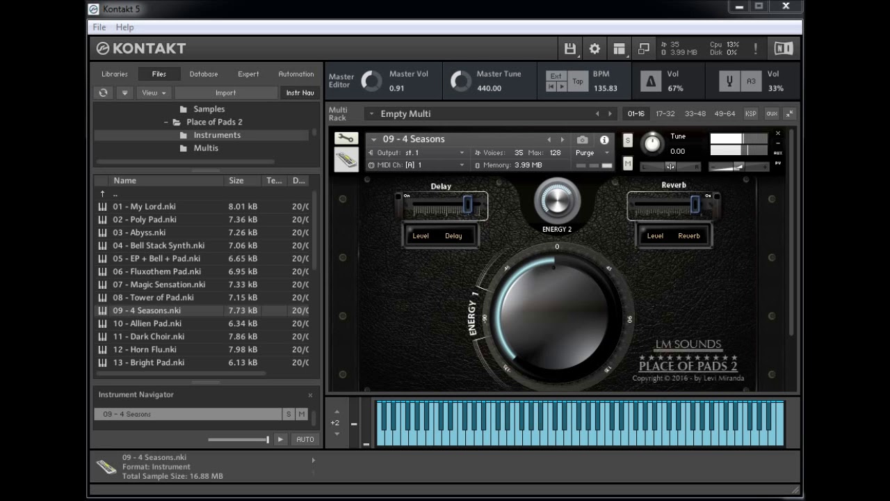Image resolution: width=890 pixels, height=501 pixels.
Task: Select next instrument arrow beside 09 - 4 Seasons
Action: tap(563, 140)
